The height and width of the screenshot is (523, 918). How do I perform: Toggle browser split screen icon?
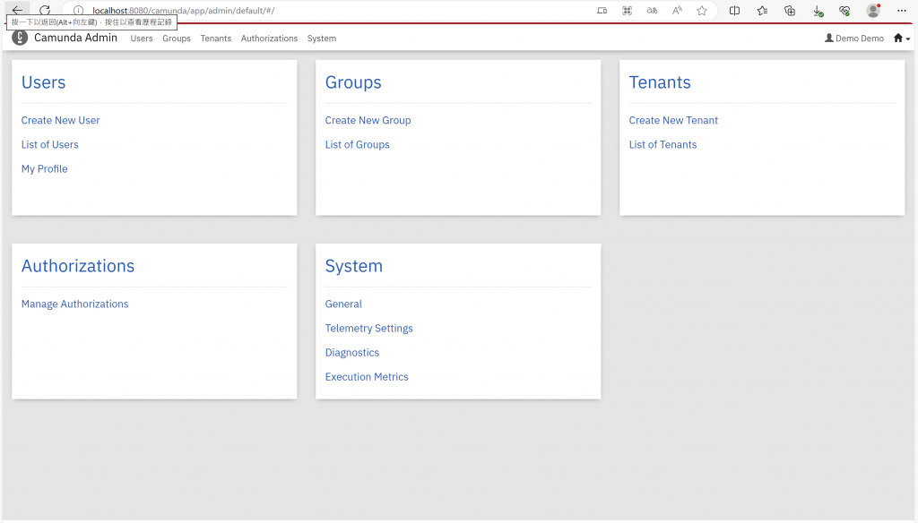(x=734, y=11)
